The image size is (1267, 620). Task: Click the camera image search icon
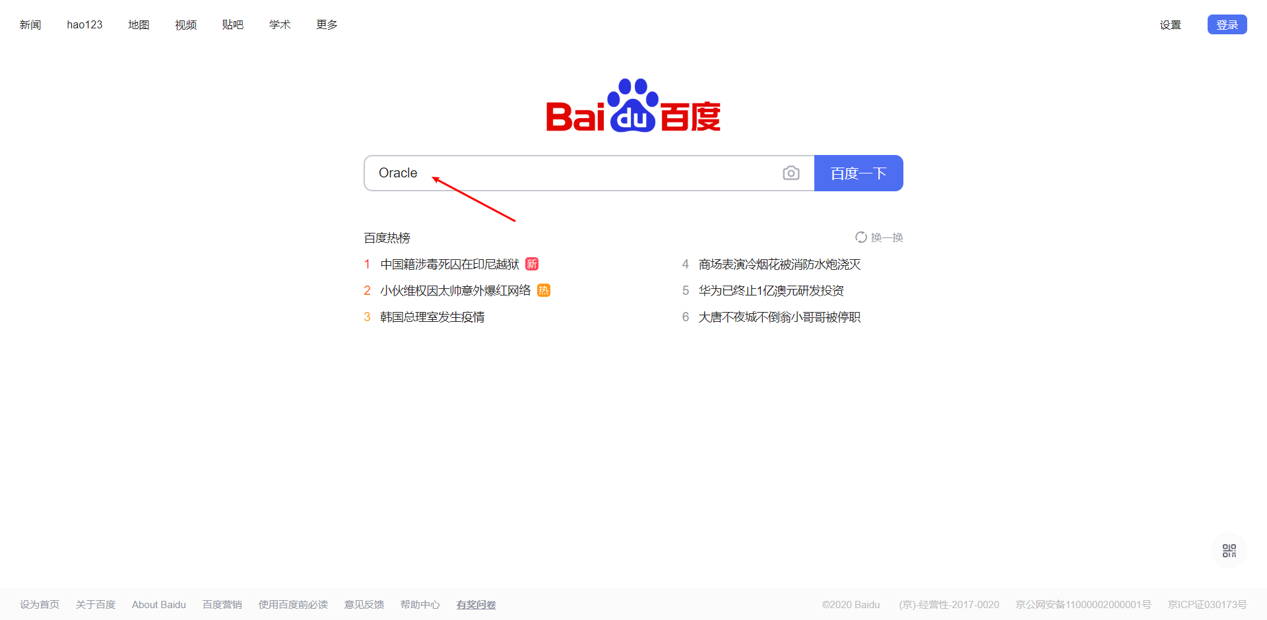(x=791, y=173)
